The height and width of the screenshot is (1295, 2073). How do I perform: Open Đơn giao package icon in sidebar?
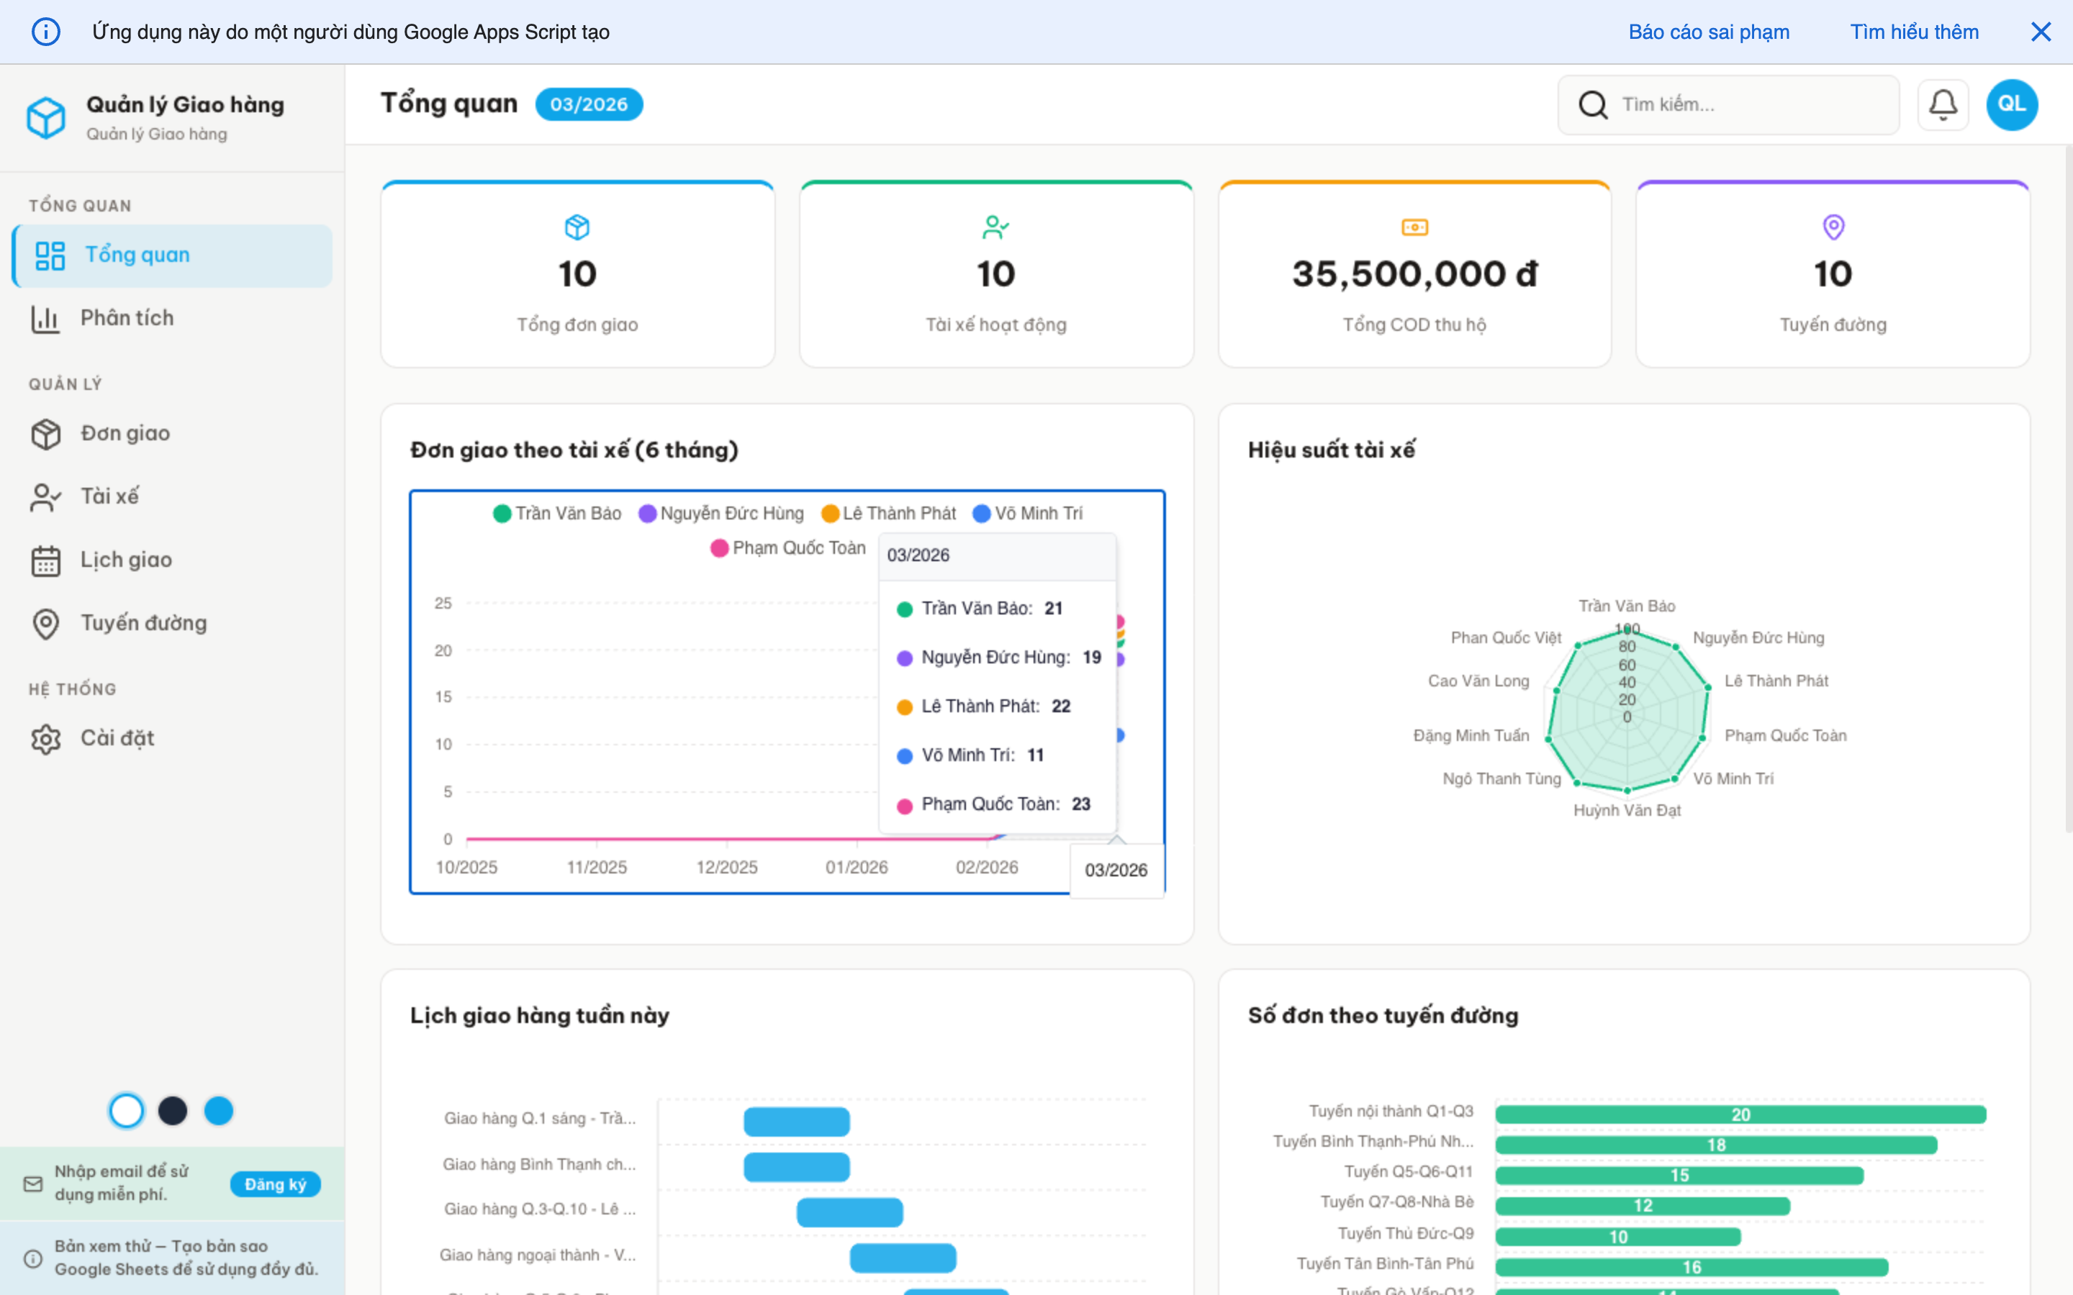pyautogui.click(x=46, y=433)
